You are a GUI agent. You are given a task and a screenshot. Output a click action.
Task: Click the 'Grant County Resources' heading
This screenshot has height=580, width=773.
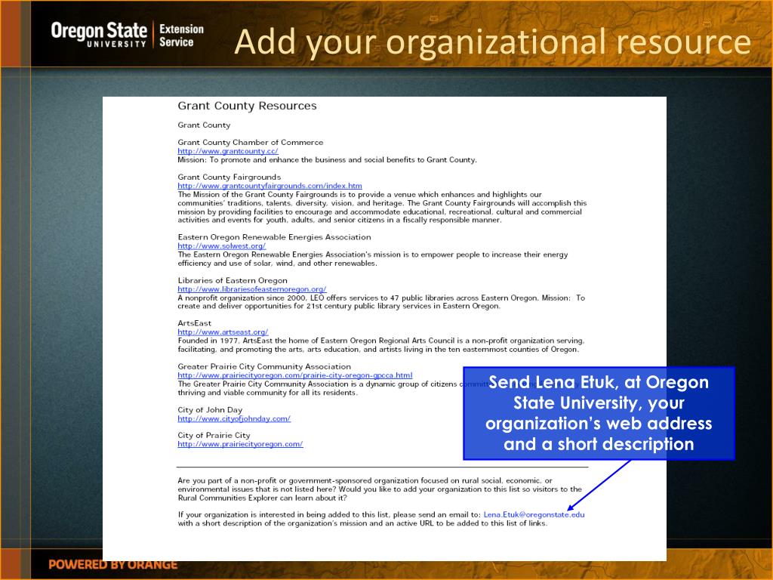(247, 106)
